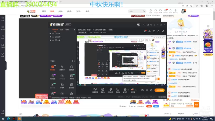Hide the 全屏 1 source layer

click(x=50, y=40)
